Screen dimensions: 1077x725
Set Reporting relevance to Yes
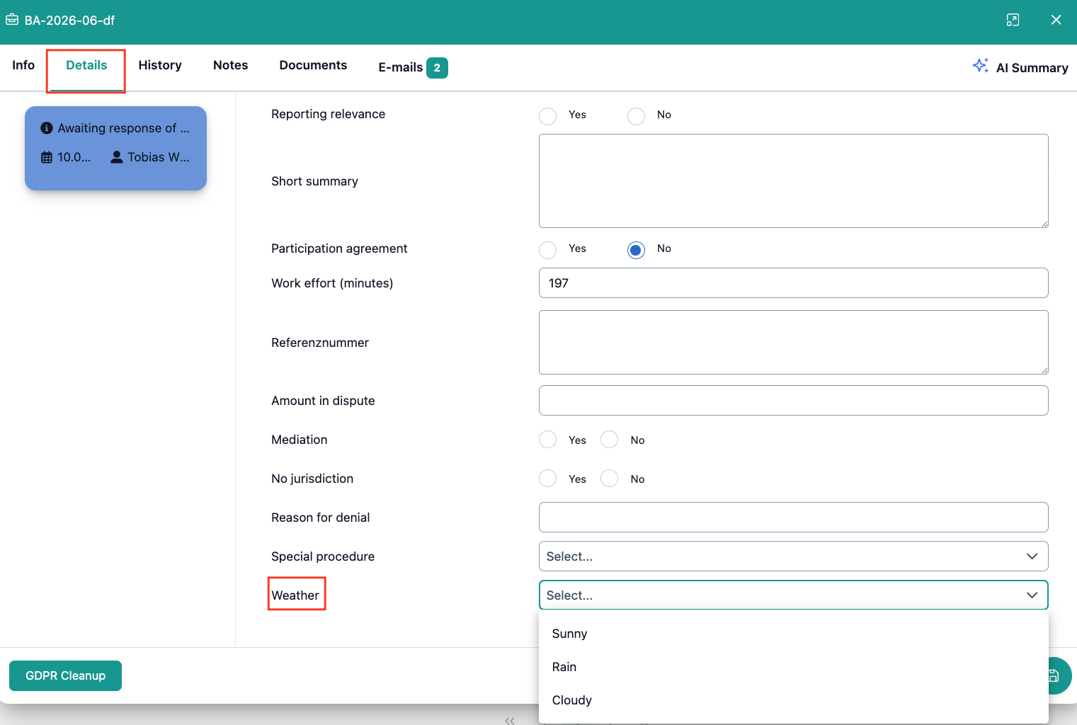[x=547, y=115]
